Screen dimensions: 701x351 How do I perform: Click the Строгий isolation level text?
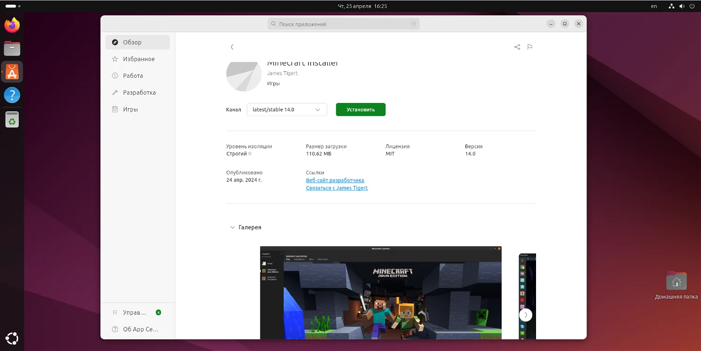point(236,154)
